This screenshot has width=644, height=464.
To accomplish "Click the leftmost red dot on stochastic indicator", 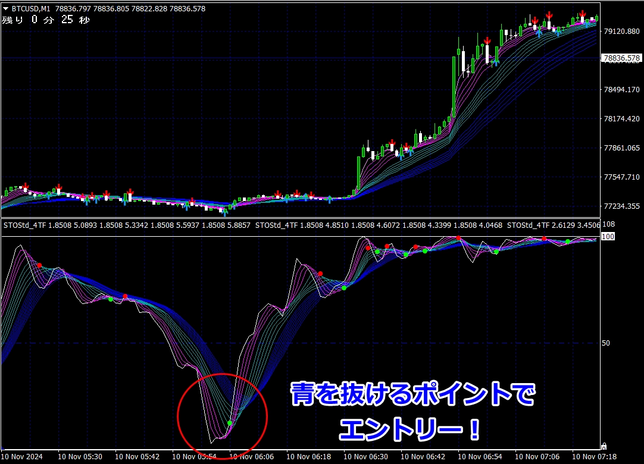I will [x=39, y=265].
